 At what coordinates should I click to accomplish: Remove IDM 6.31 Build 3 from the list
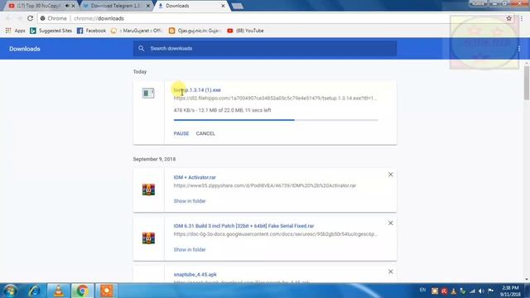pos(390,223)
